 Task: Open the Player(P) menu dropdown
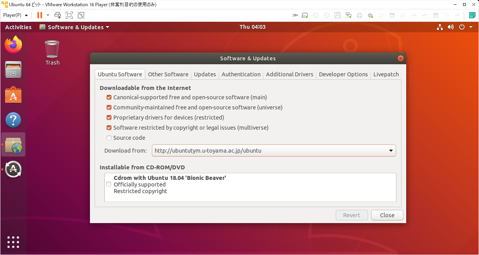(x=16, y=15)
